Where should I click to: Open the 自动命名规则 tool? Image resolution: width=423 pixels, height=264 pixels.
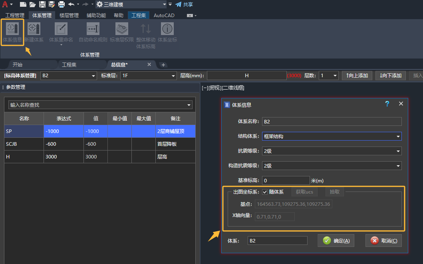coord(93,29)
